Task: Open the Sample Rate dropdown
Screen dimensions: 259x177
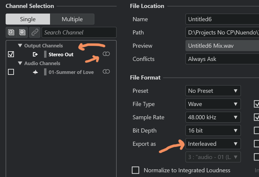Action: (x=213, y=117)
